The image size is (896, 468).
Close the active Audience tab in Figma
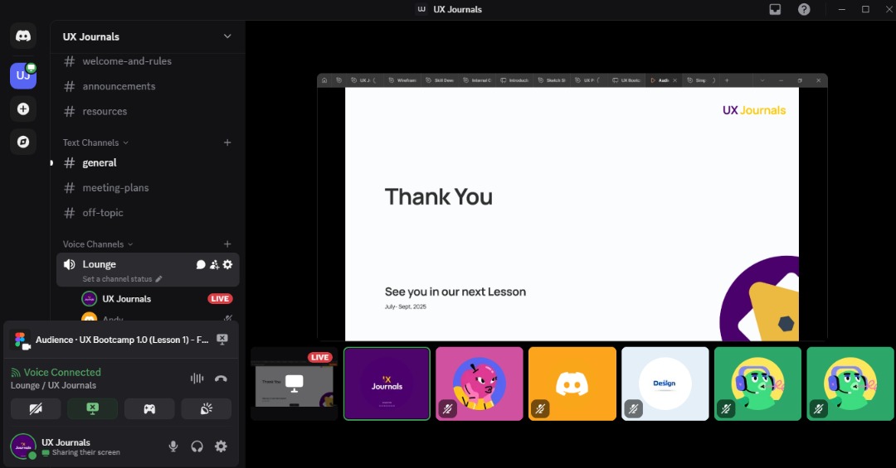pyautogui.click(x=674, y=80)
